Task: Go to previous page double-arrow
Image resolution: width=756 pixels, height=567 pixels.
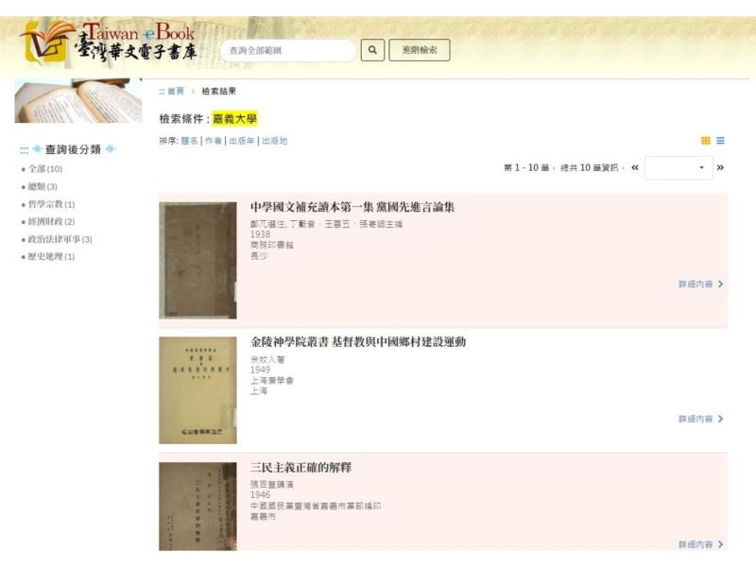Action: 635,168
